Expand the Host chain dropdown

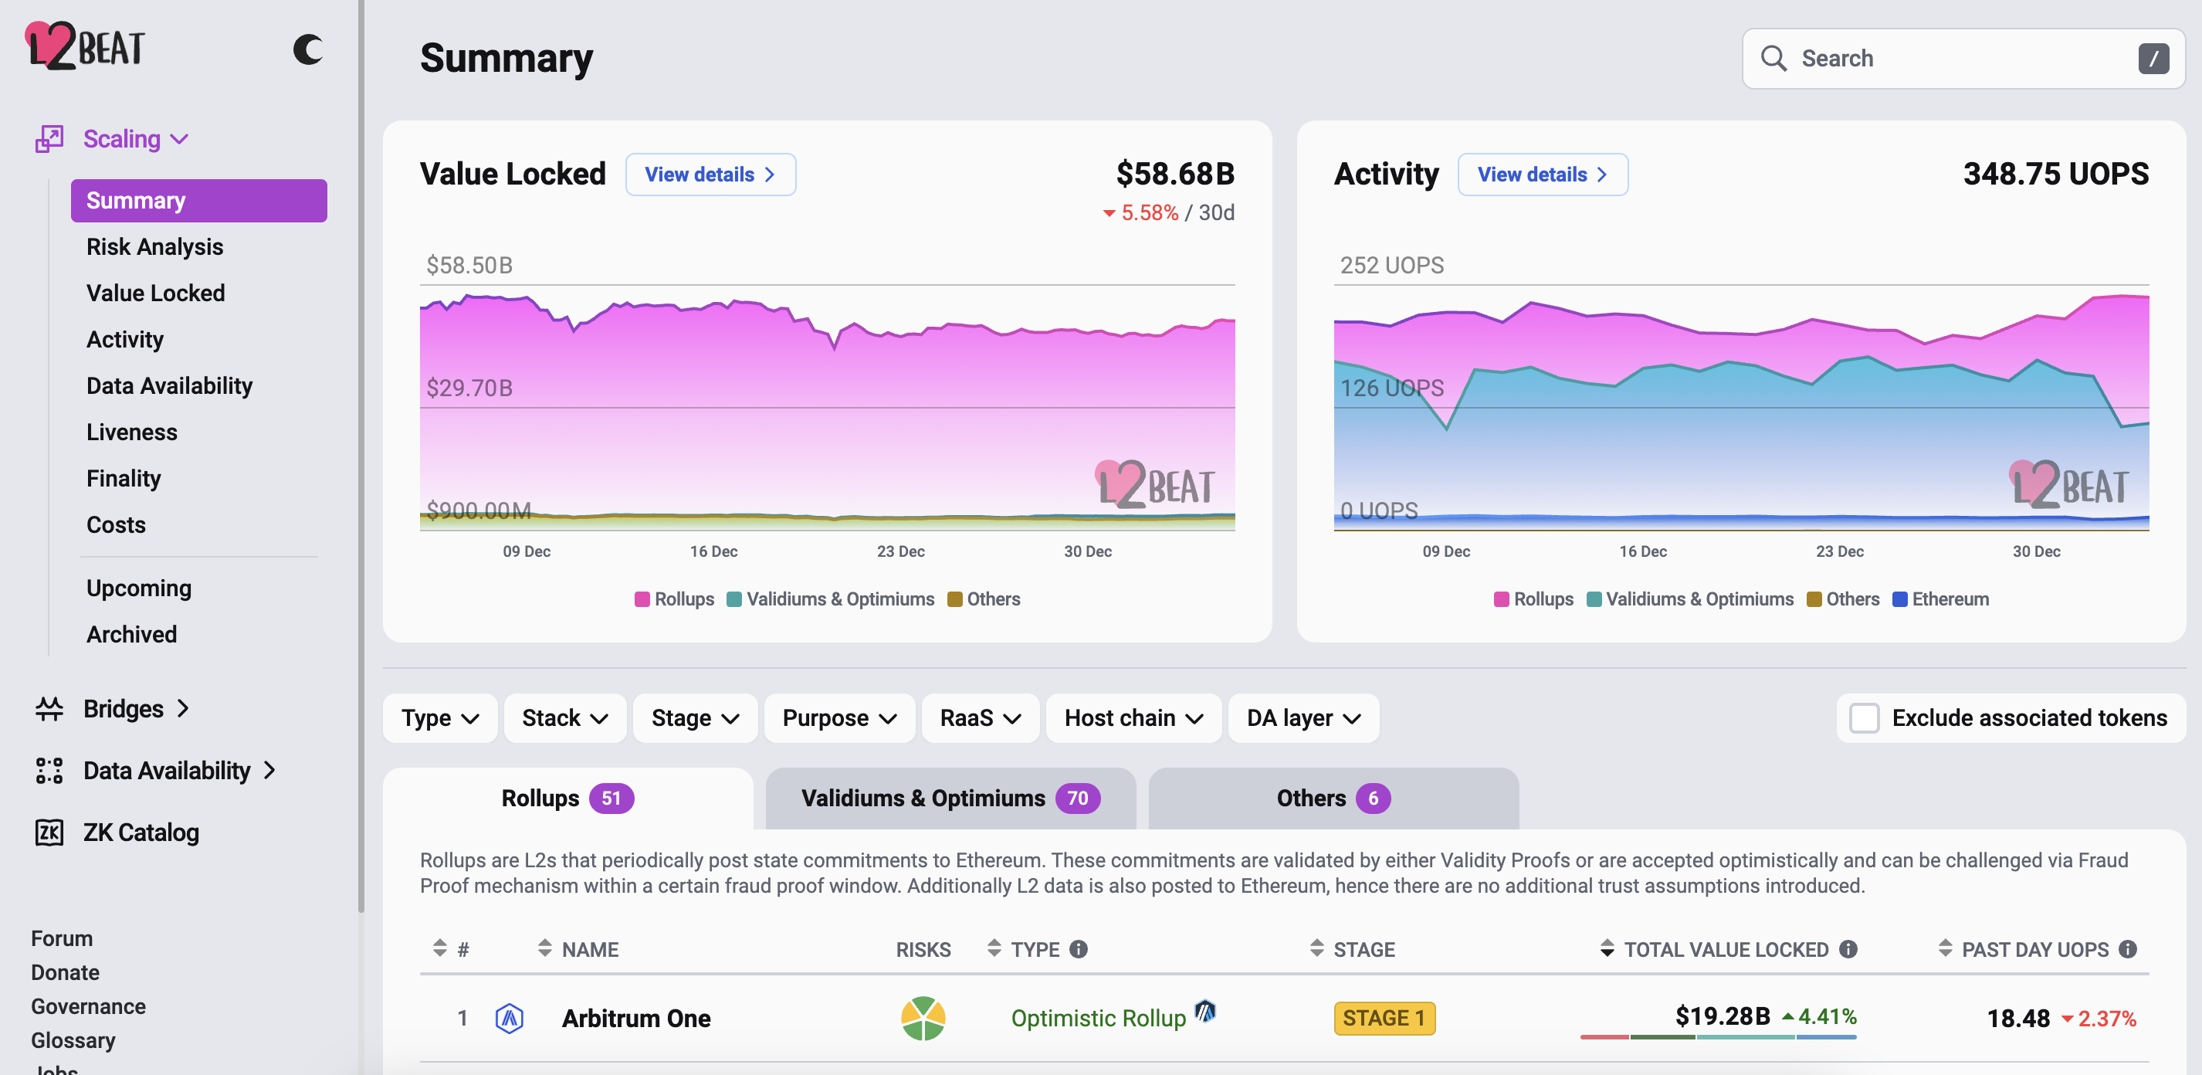[x=1133, y=717]
